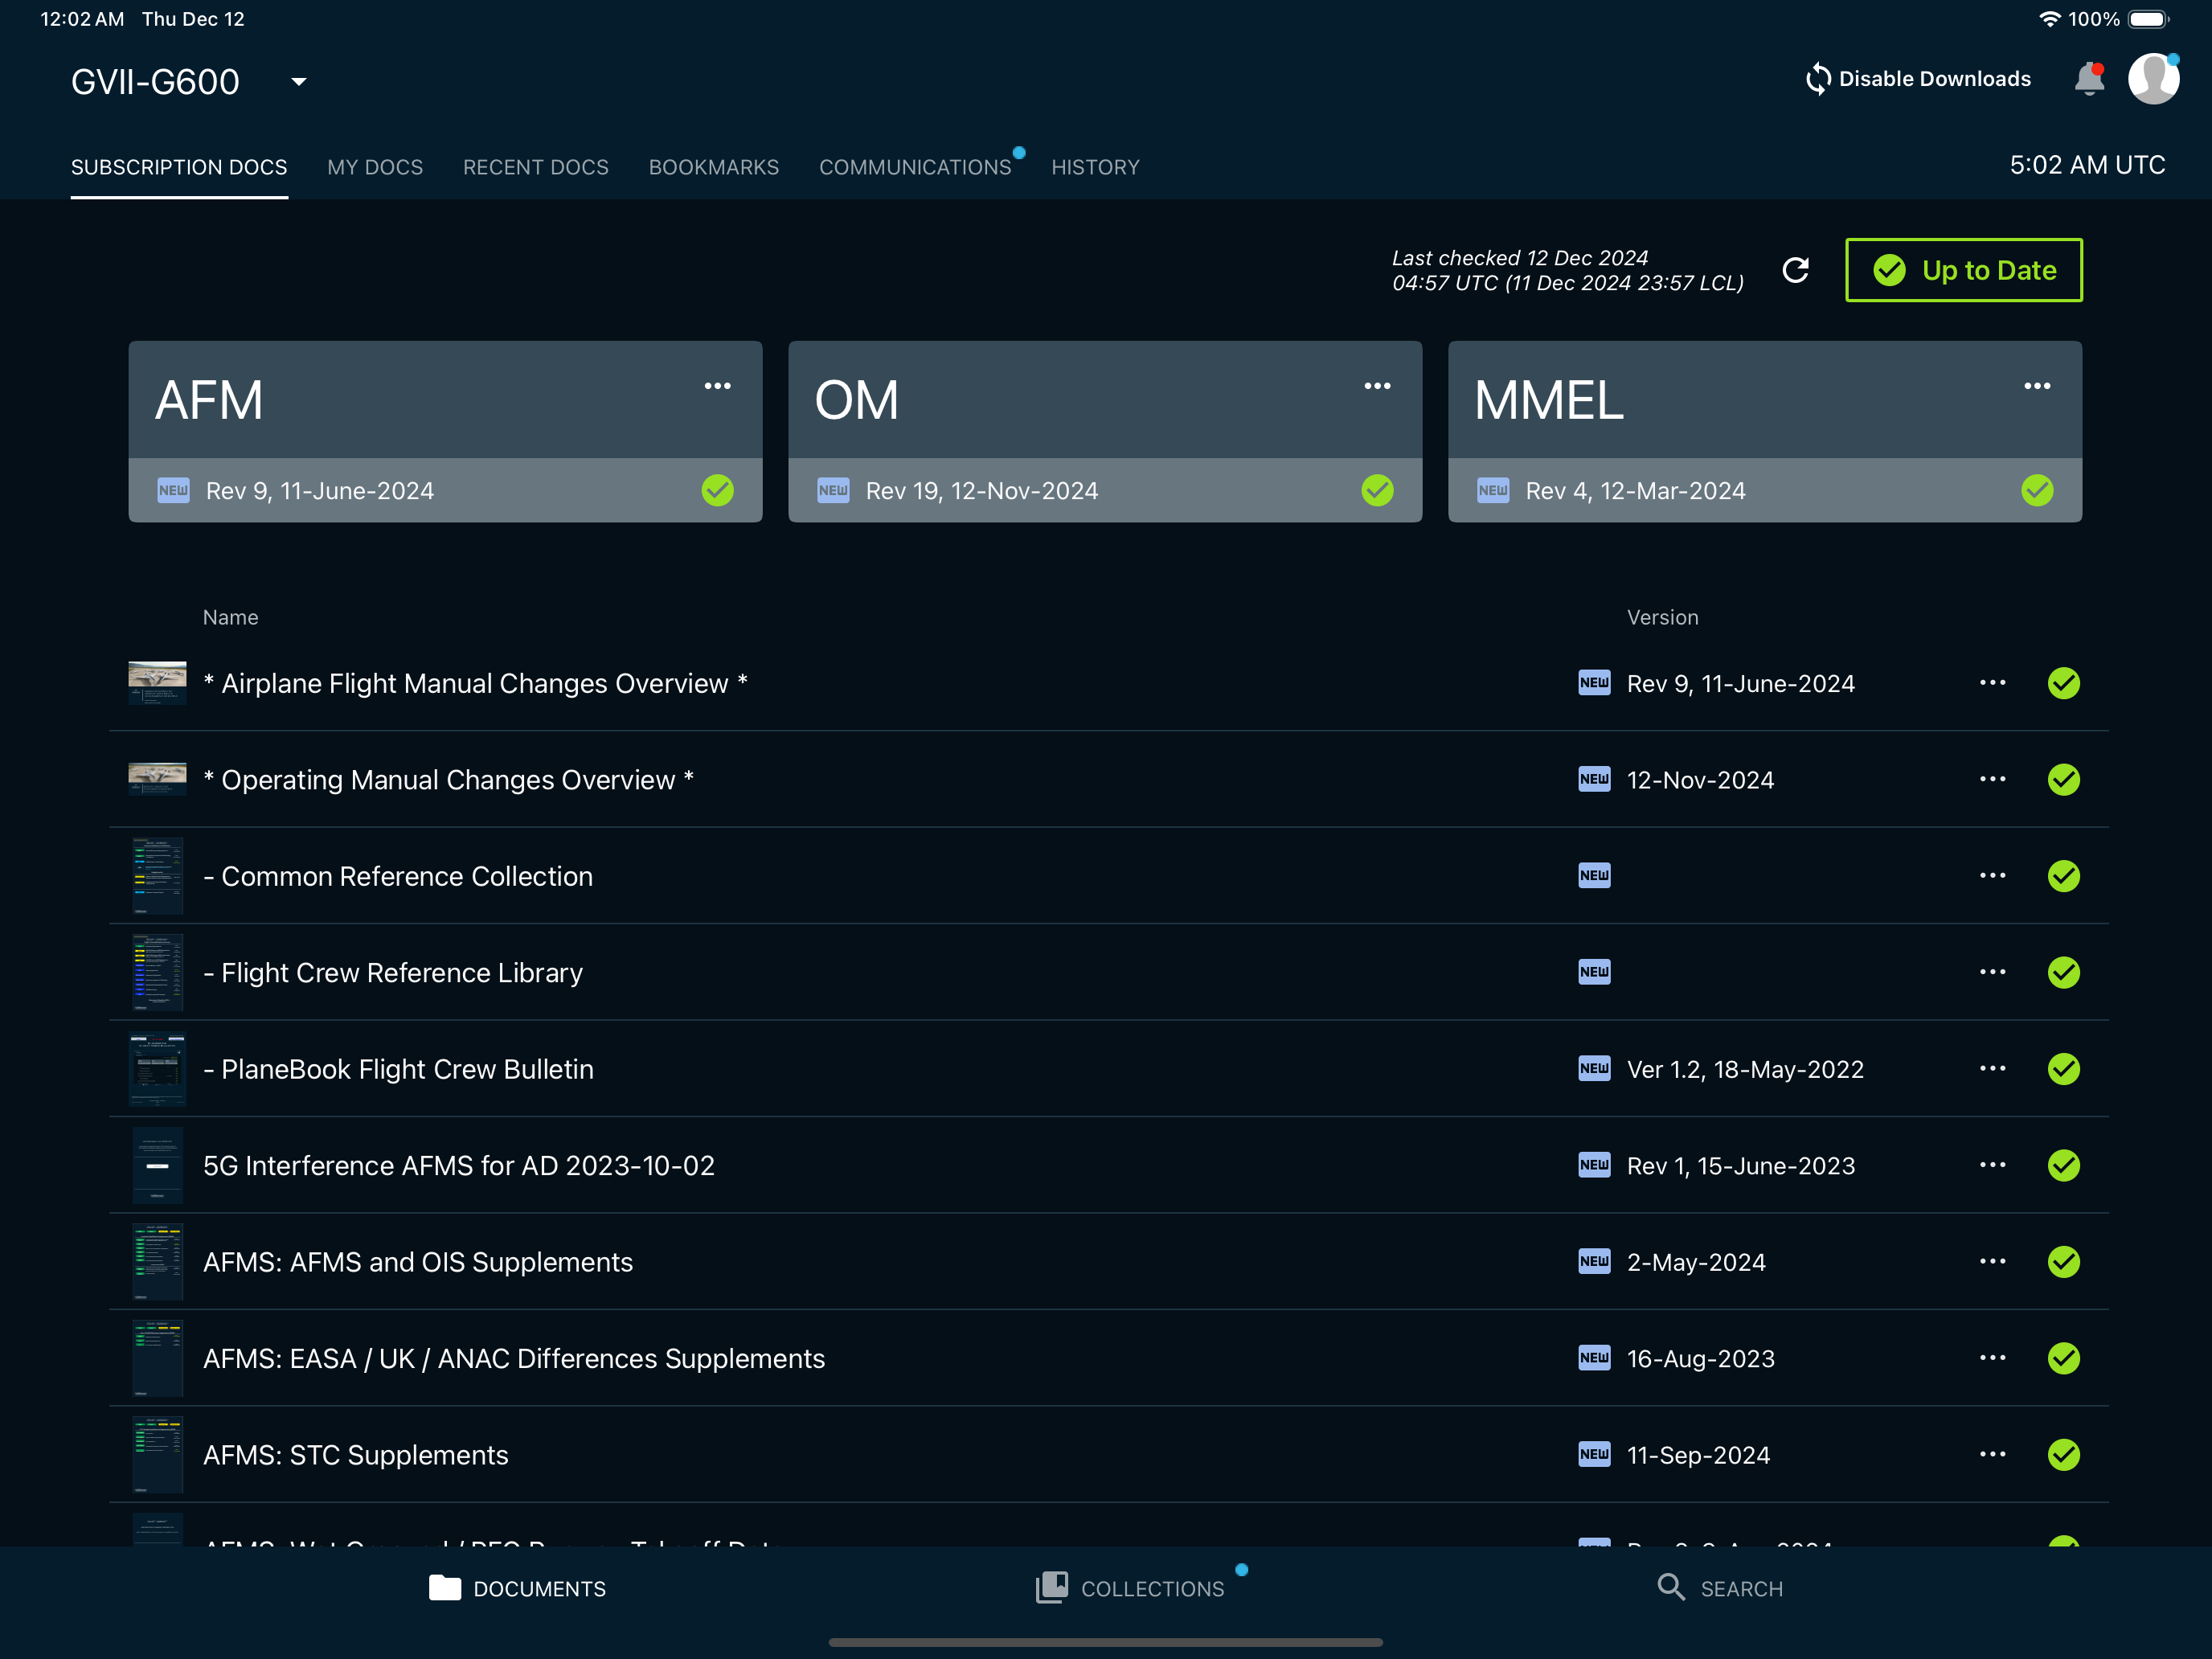Open more options for Operating Manual Changes Overview
Screen dimensions: 2212x1659
pos(1993,779)
